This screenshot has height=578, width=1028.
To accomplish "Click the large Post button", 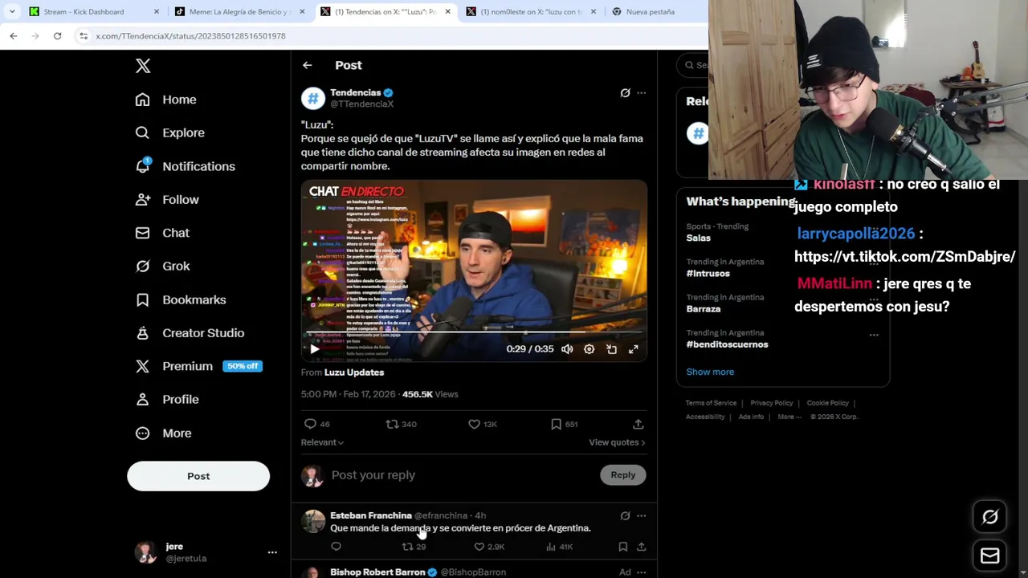I will 198,476.
